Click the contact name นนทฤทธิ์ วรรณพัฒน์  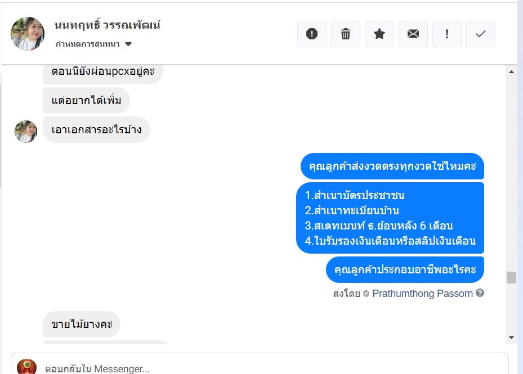[x=107, y=25]
